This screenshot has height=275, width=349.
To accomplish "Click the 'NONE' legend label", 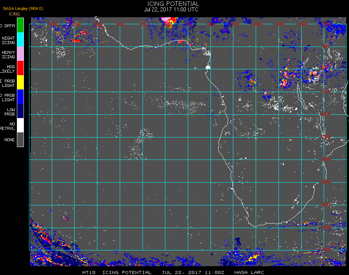I will click(x=10, y=140).
